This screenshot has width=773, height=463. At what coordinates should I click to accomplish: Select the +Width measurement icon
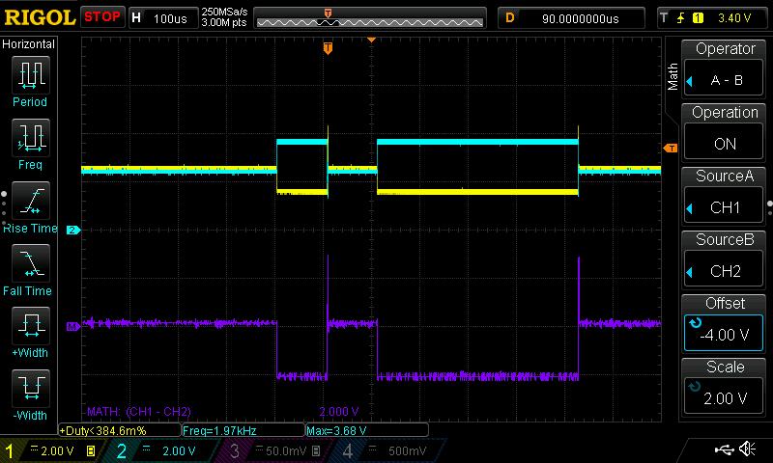tap(30, 327)
